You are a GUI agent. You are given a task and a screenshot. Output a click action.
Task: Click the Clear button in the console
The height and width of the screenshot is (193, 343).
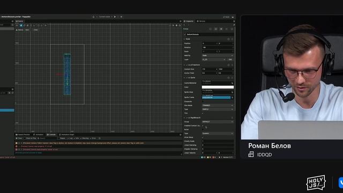coord(19,138)
